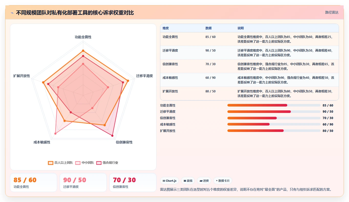Viewport: 349px width, 202px height.
Task: Toggle the 强合规行业 legend item
Action: coord(107,163)
